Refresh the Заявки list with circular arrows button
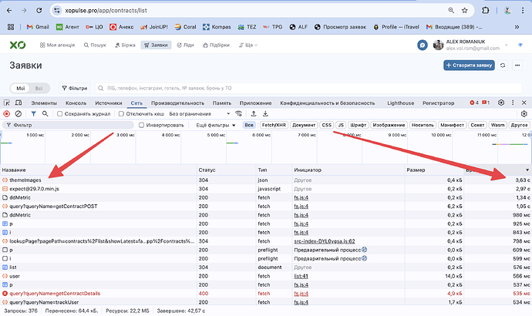This screenshot has height=316, width=532. [503, 65]
